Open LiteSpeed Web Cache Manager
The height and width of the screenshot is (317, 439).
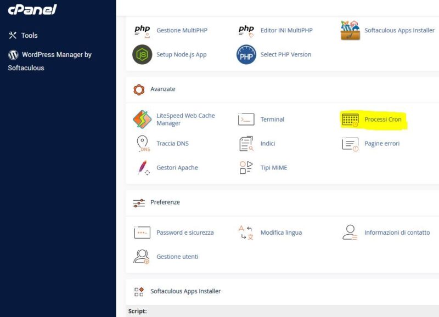[x=185, y=119]
